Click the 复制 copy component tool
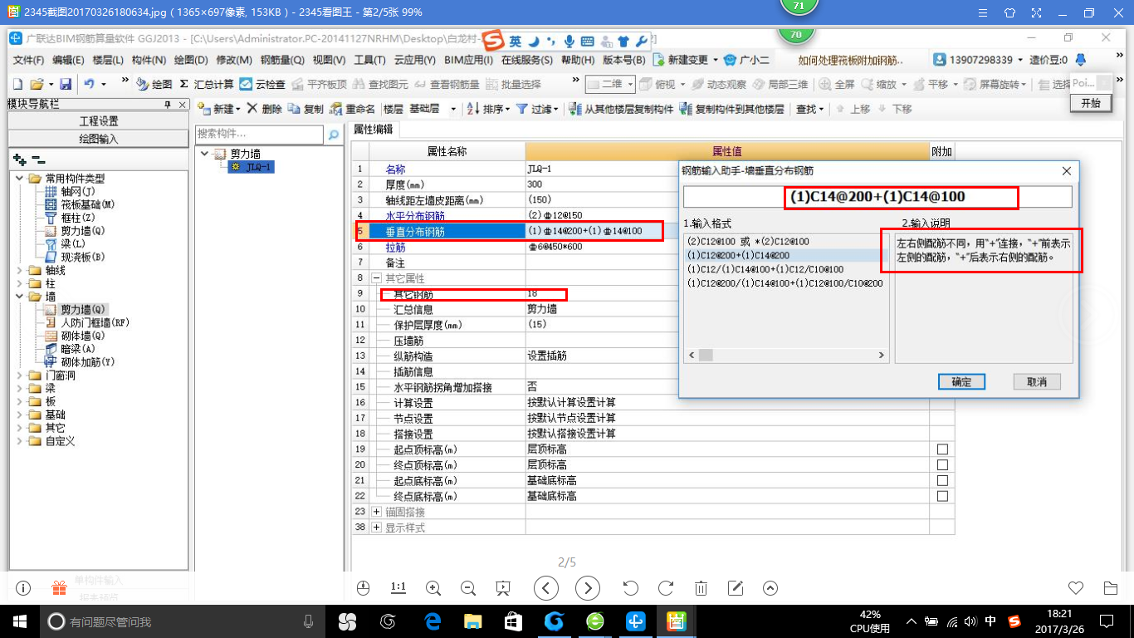 pos(305,109)
